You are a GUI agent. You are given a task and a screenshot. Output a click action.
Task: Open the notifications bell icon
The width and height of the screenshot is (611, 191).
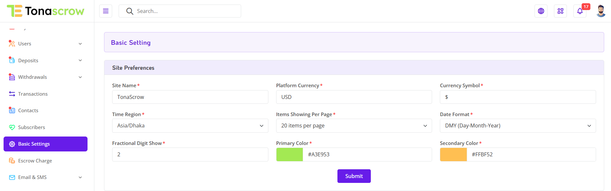580,11
